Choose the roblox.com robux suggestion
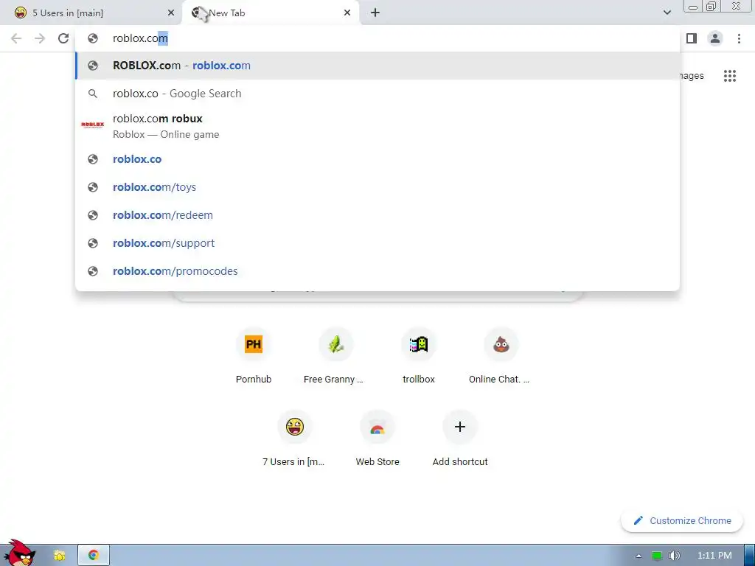The width and height of the screenshot is (755, 566). tap(377, 126)
